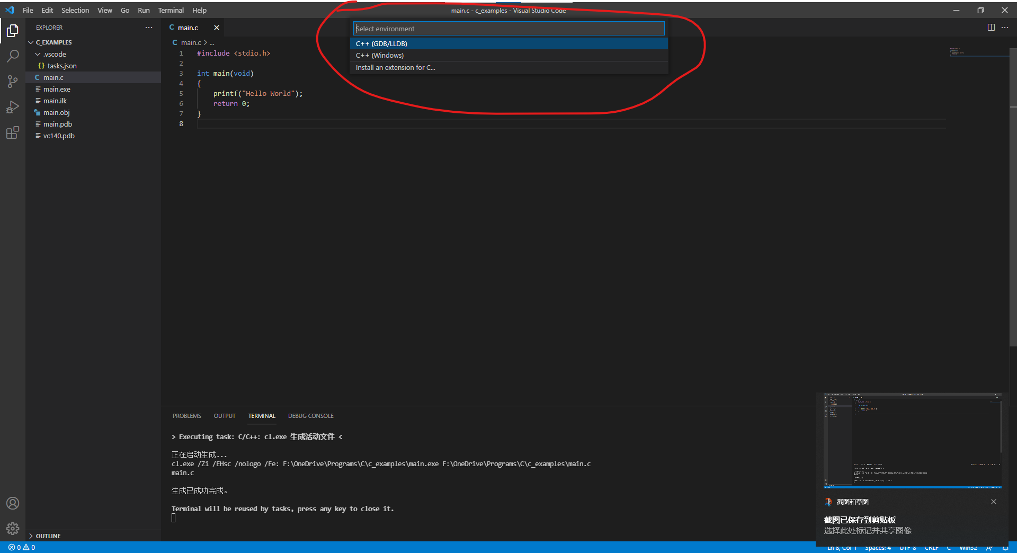Open the Run menu
The width and height of the screenshot is (1017, 553).
(x=144, y=10)
